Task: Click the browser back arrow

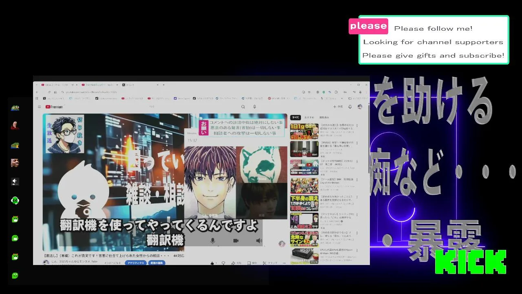Action: tap(37, 92)
